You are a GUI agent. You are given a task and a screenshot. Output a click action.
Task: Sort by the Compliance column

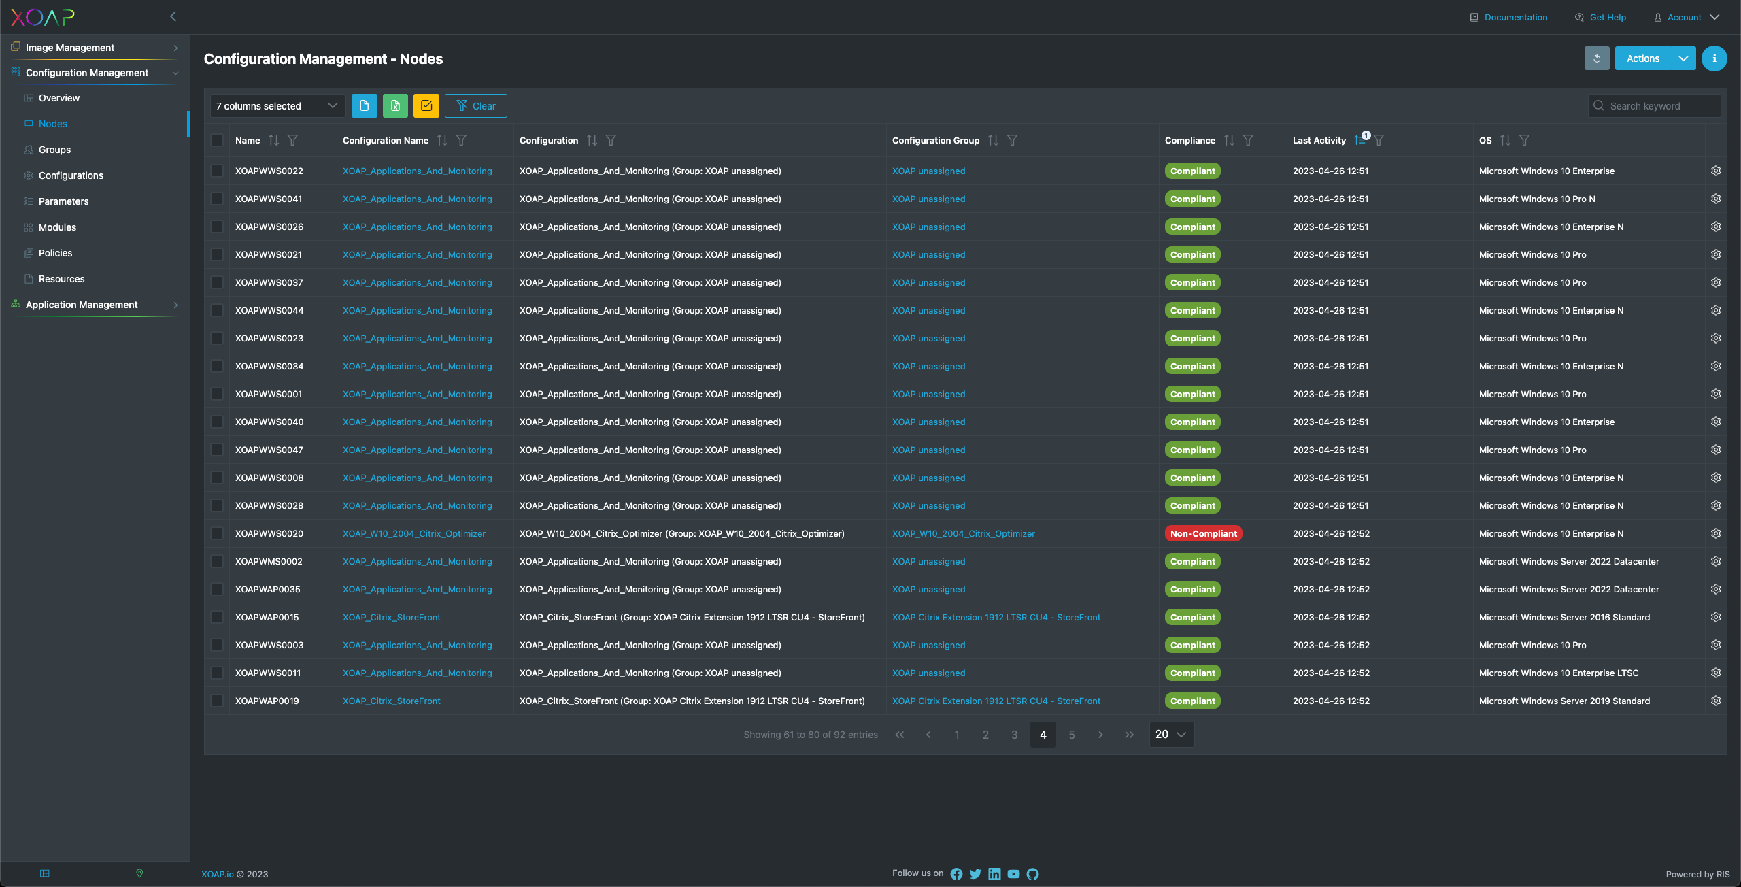[x=1229, y=140]
